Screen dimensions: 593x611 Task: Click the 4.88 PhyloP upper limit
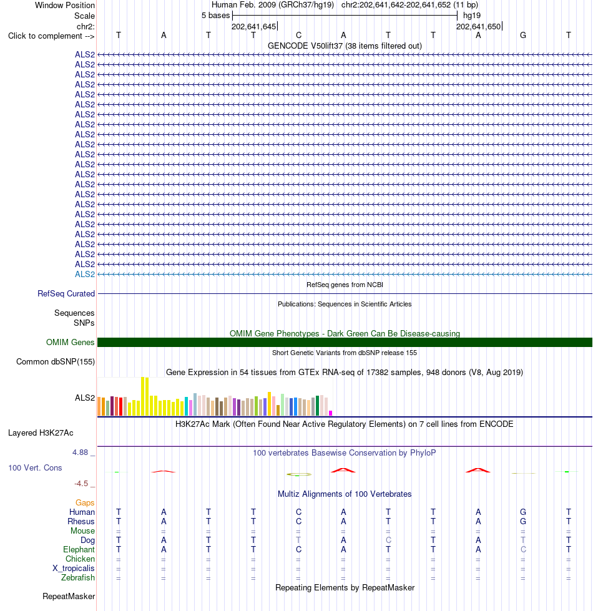click(x=81, y=452)
